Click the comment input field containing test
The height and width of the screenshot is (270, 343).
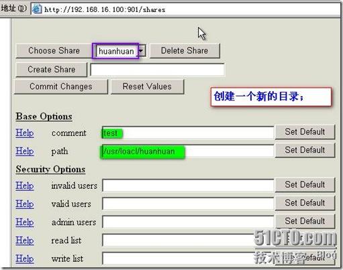click(x=188, y=133)
